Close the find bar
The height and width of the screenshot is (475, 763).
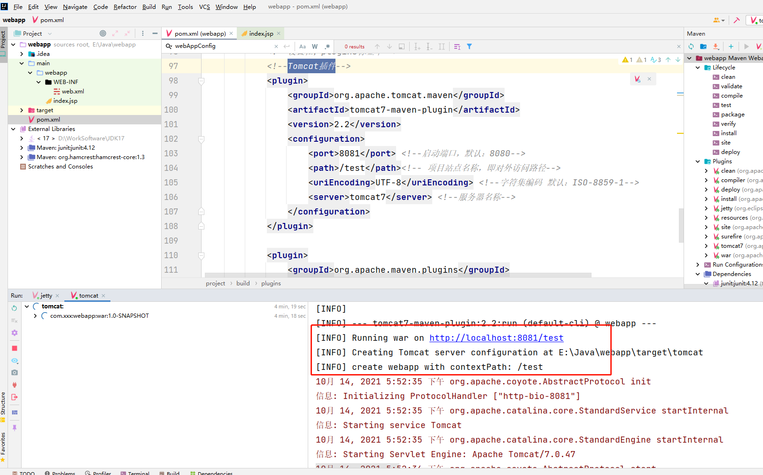click(x=678, y=46)
